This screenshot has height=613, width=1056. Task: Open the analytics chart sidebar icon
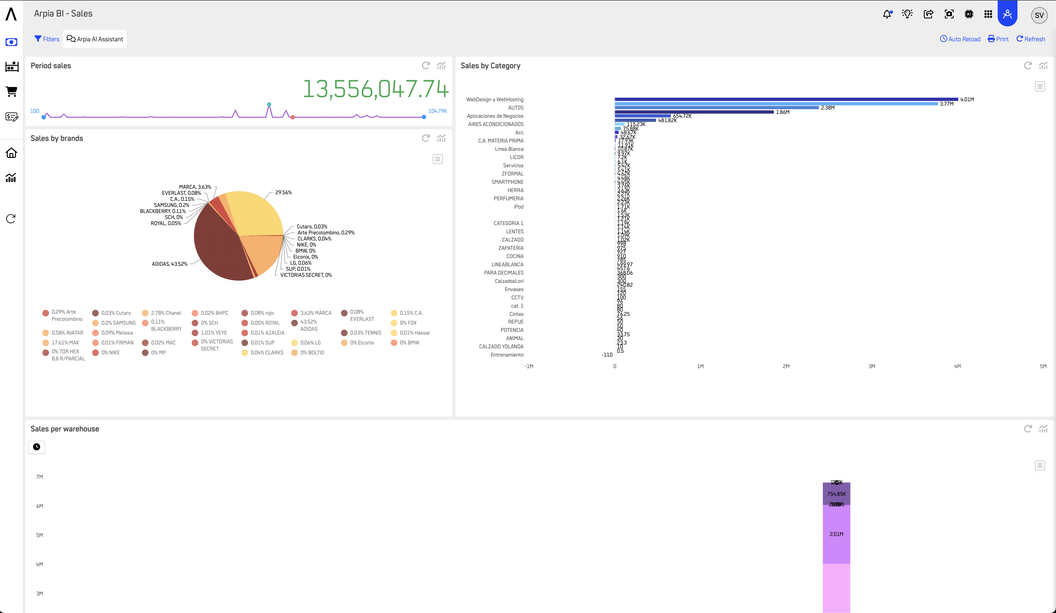tap(11, 178)
